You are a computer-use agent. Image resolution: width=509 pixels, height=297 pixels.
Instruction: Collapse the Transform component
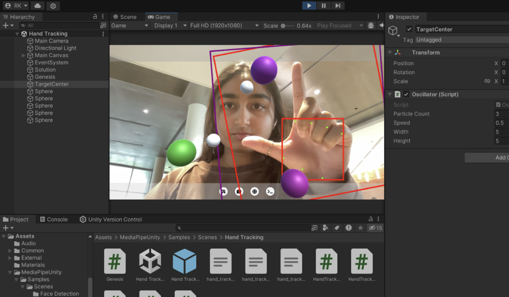390,53
